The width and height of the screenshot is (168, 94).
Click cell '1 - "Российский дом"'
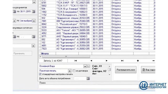click(67, 24)
